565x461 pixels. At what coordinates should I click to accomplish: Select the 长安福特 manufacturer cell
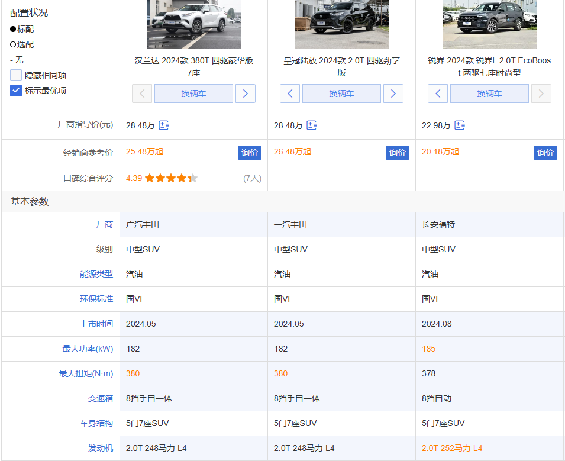pos(490,224)
